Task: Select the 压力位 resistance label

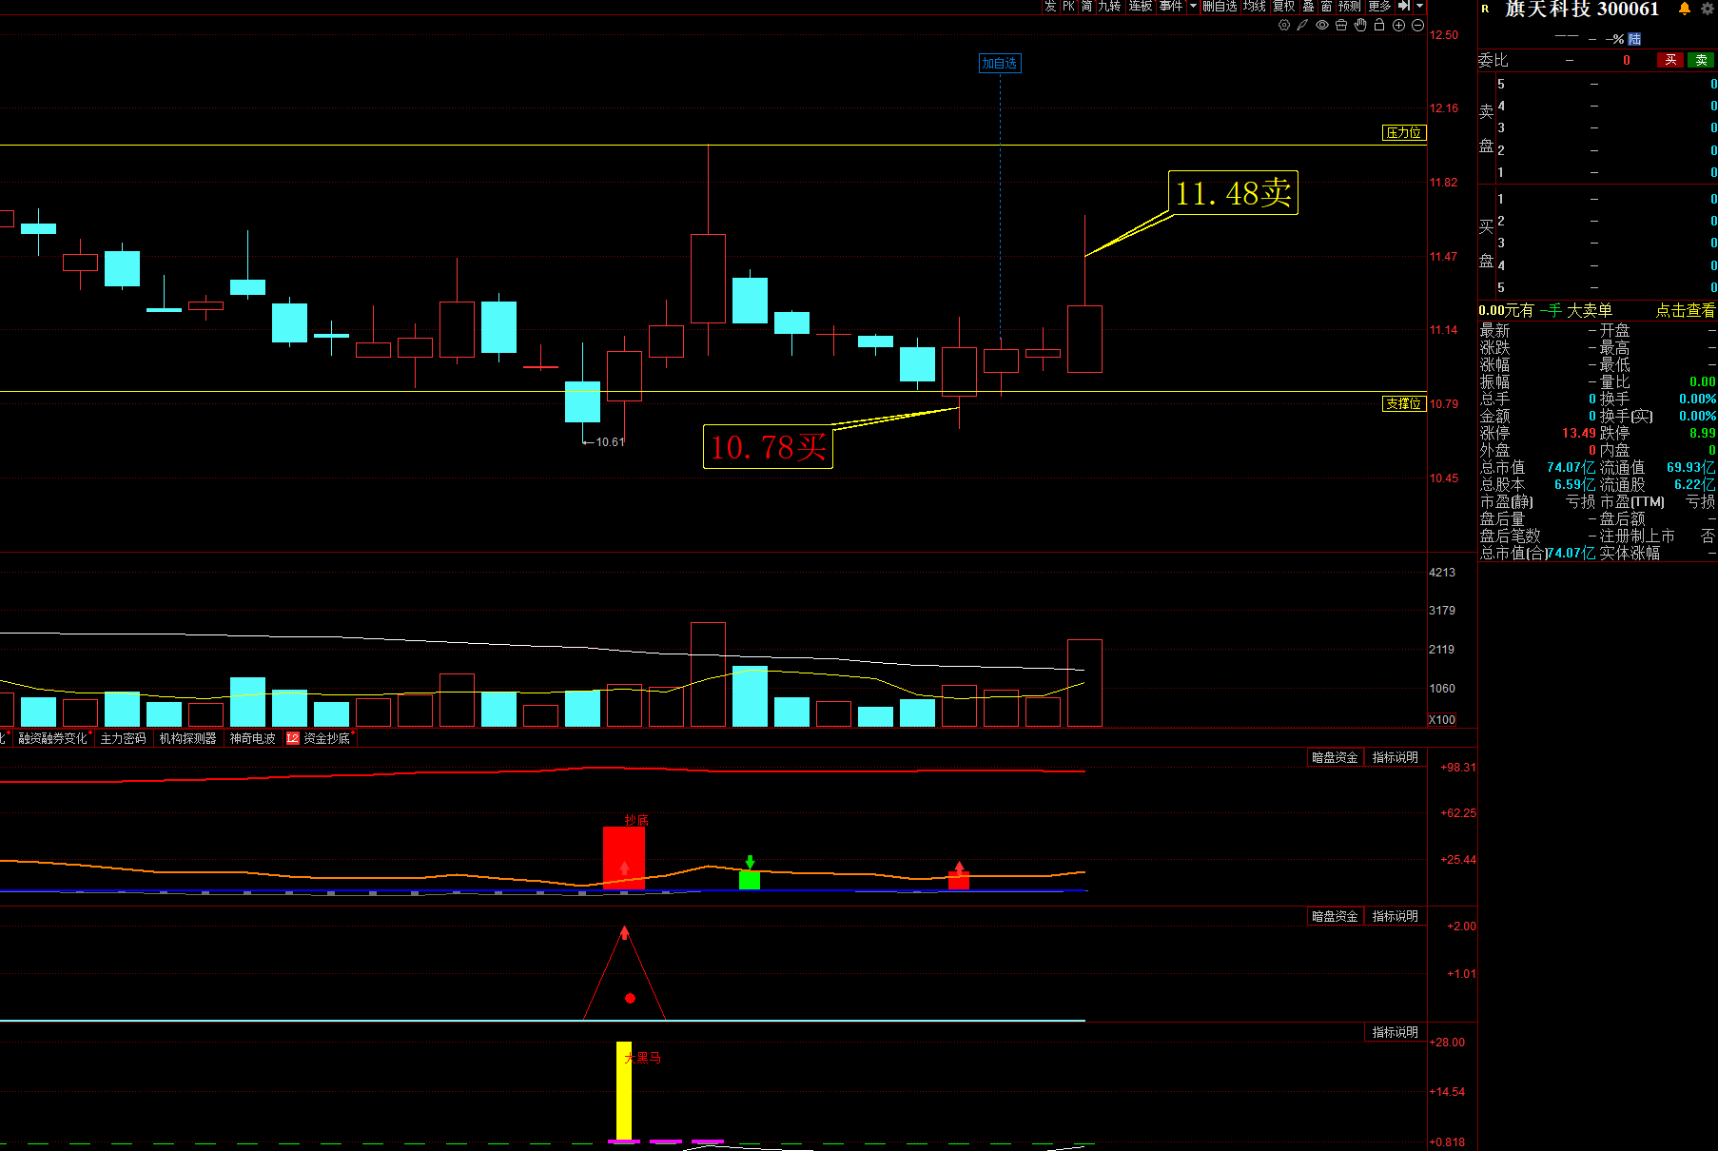Action: pos(1404,133)
